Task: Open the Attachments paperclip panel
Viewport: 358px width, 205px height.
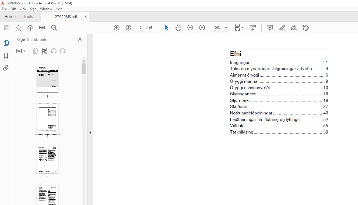Action: 6,68
